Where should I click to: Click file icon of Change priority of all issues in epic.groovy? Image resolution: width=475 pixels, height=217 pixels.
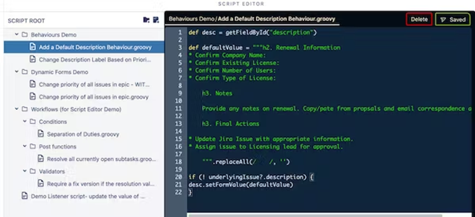tap(33, 97)
